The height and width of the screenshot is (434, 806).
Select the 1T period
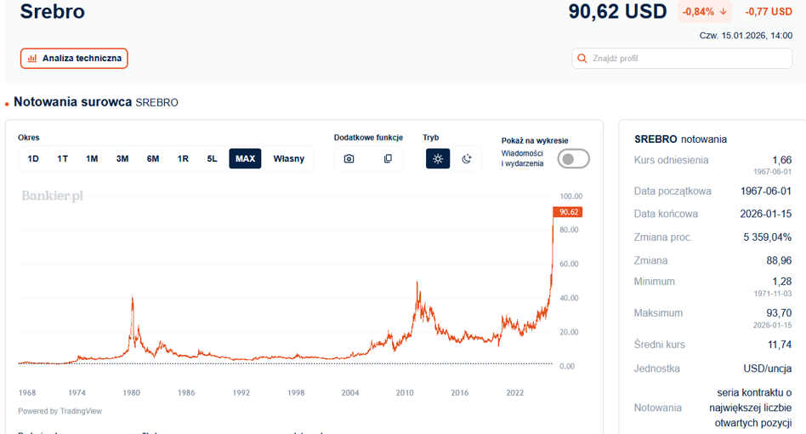tap(62, 158)
